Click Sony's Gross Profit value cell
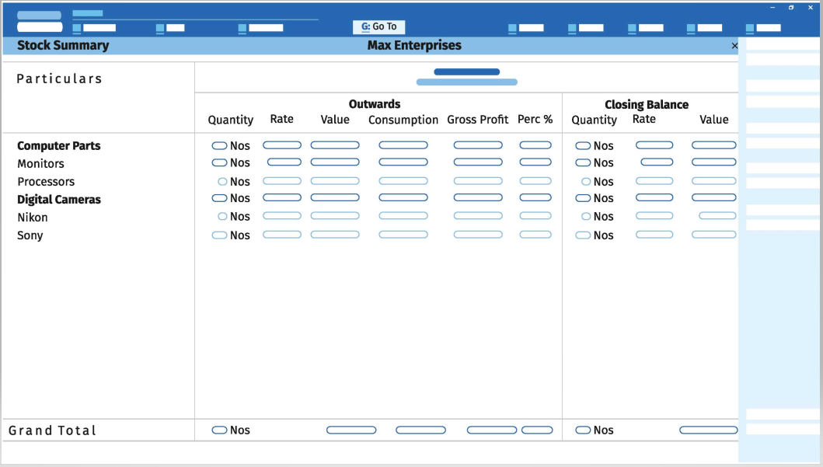The height and width of the screenshot is (467, 823). tap(478, 235)
